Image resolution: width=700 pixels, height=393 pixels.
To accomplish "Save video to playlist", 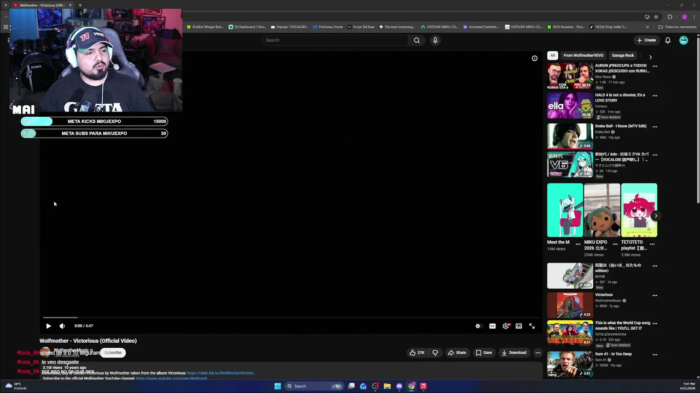I will (x=483, y=353).
